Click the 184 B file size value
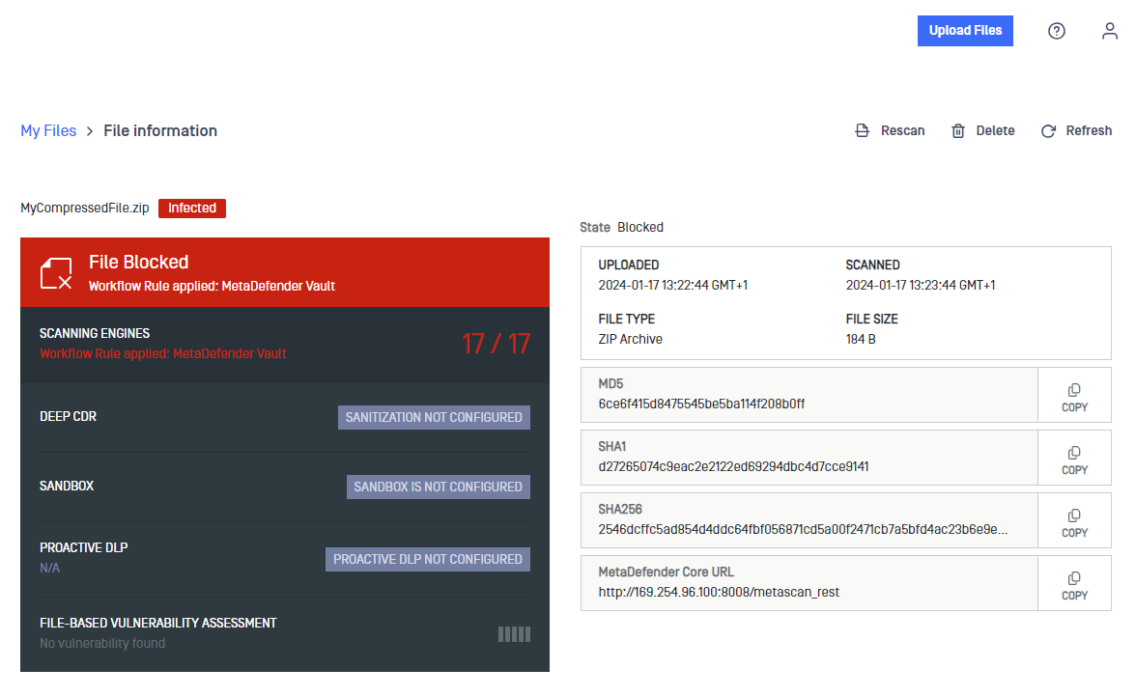1135x697 pixels. pos(861,340)
